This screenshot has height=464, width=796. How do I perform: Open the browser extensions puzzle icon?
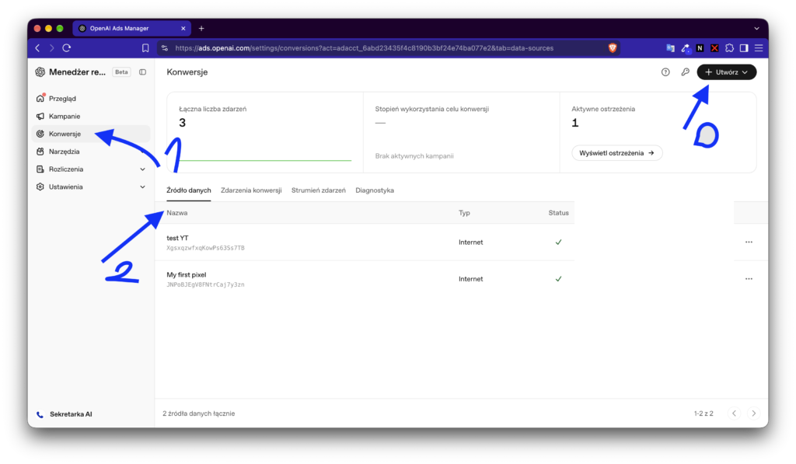tap(729, 48)
